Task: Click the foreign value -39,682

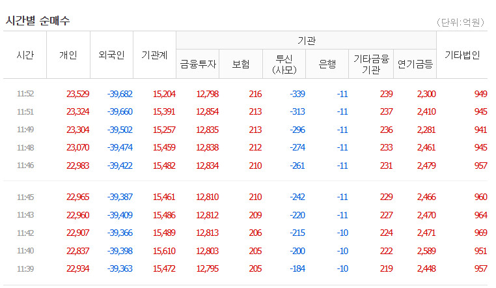Action: coord(120,94)
